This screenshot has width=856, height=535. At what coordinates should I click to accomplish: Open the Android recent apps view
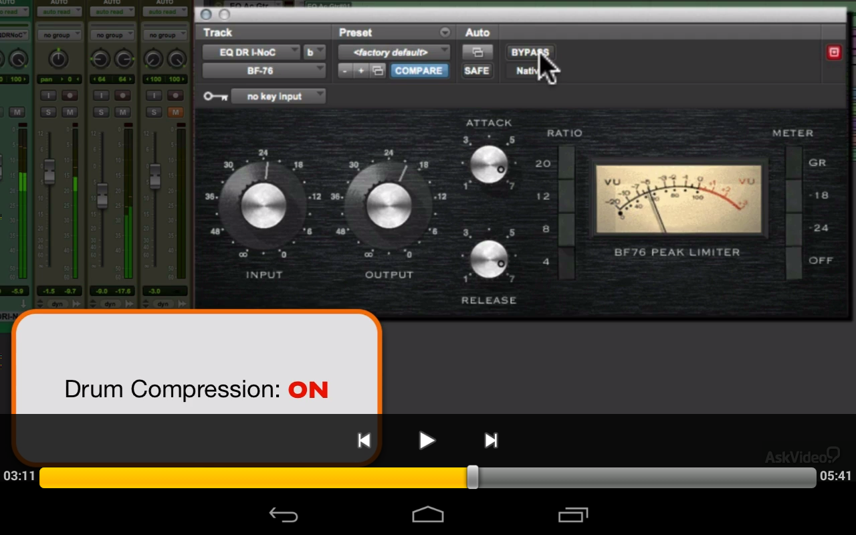(x=573, y=514)
